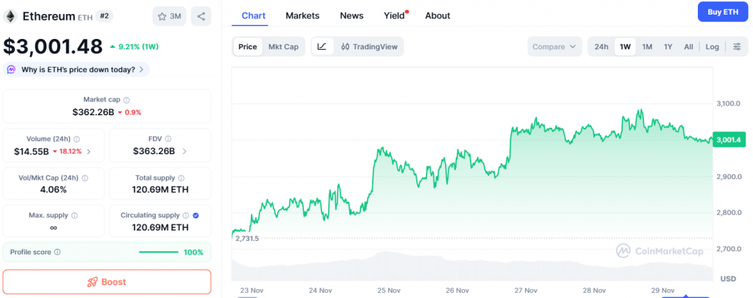The height and width of the screenshot is (298, 753).
Task: Set chart range to 1Y
Action: [x=668, y=46]
